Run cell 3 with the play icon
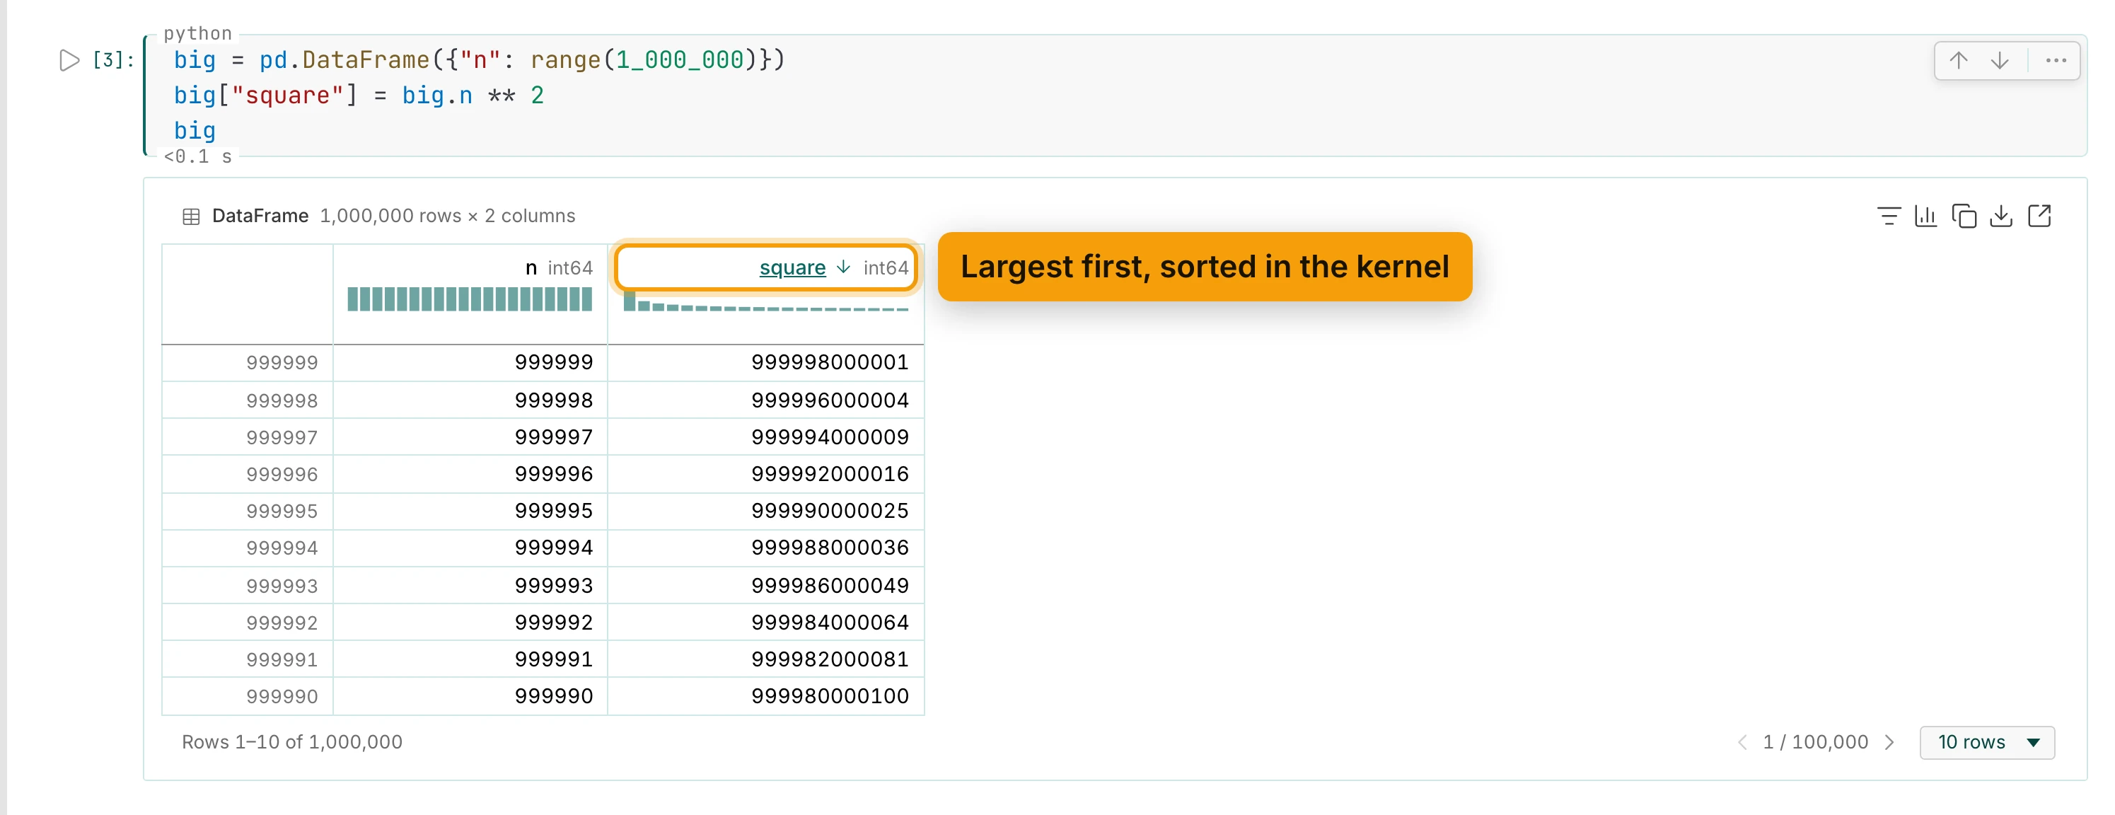2115x815 pixels. 69,60
